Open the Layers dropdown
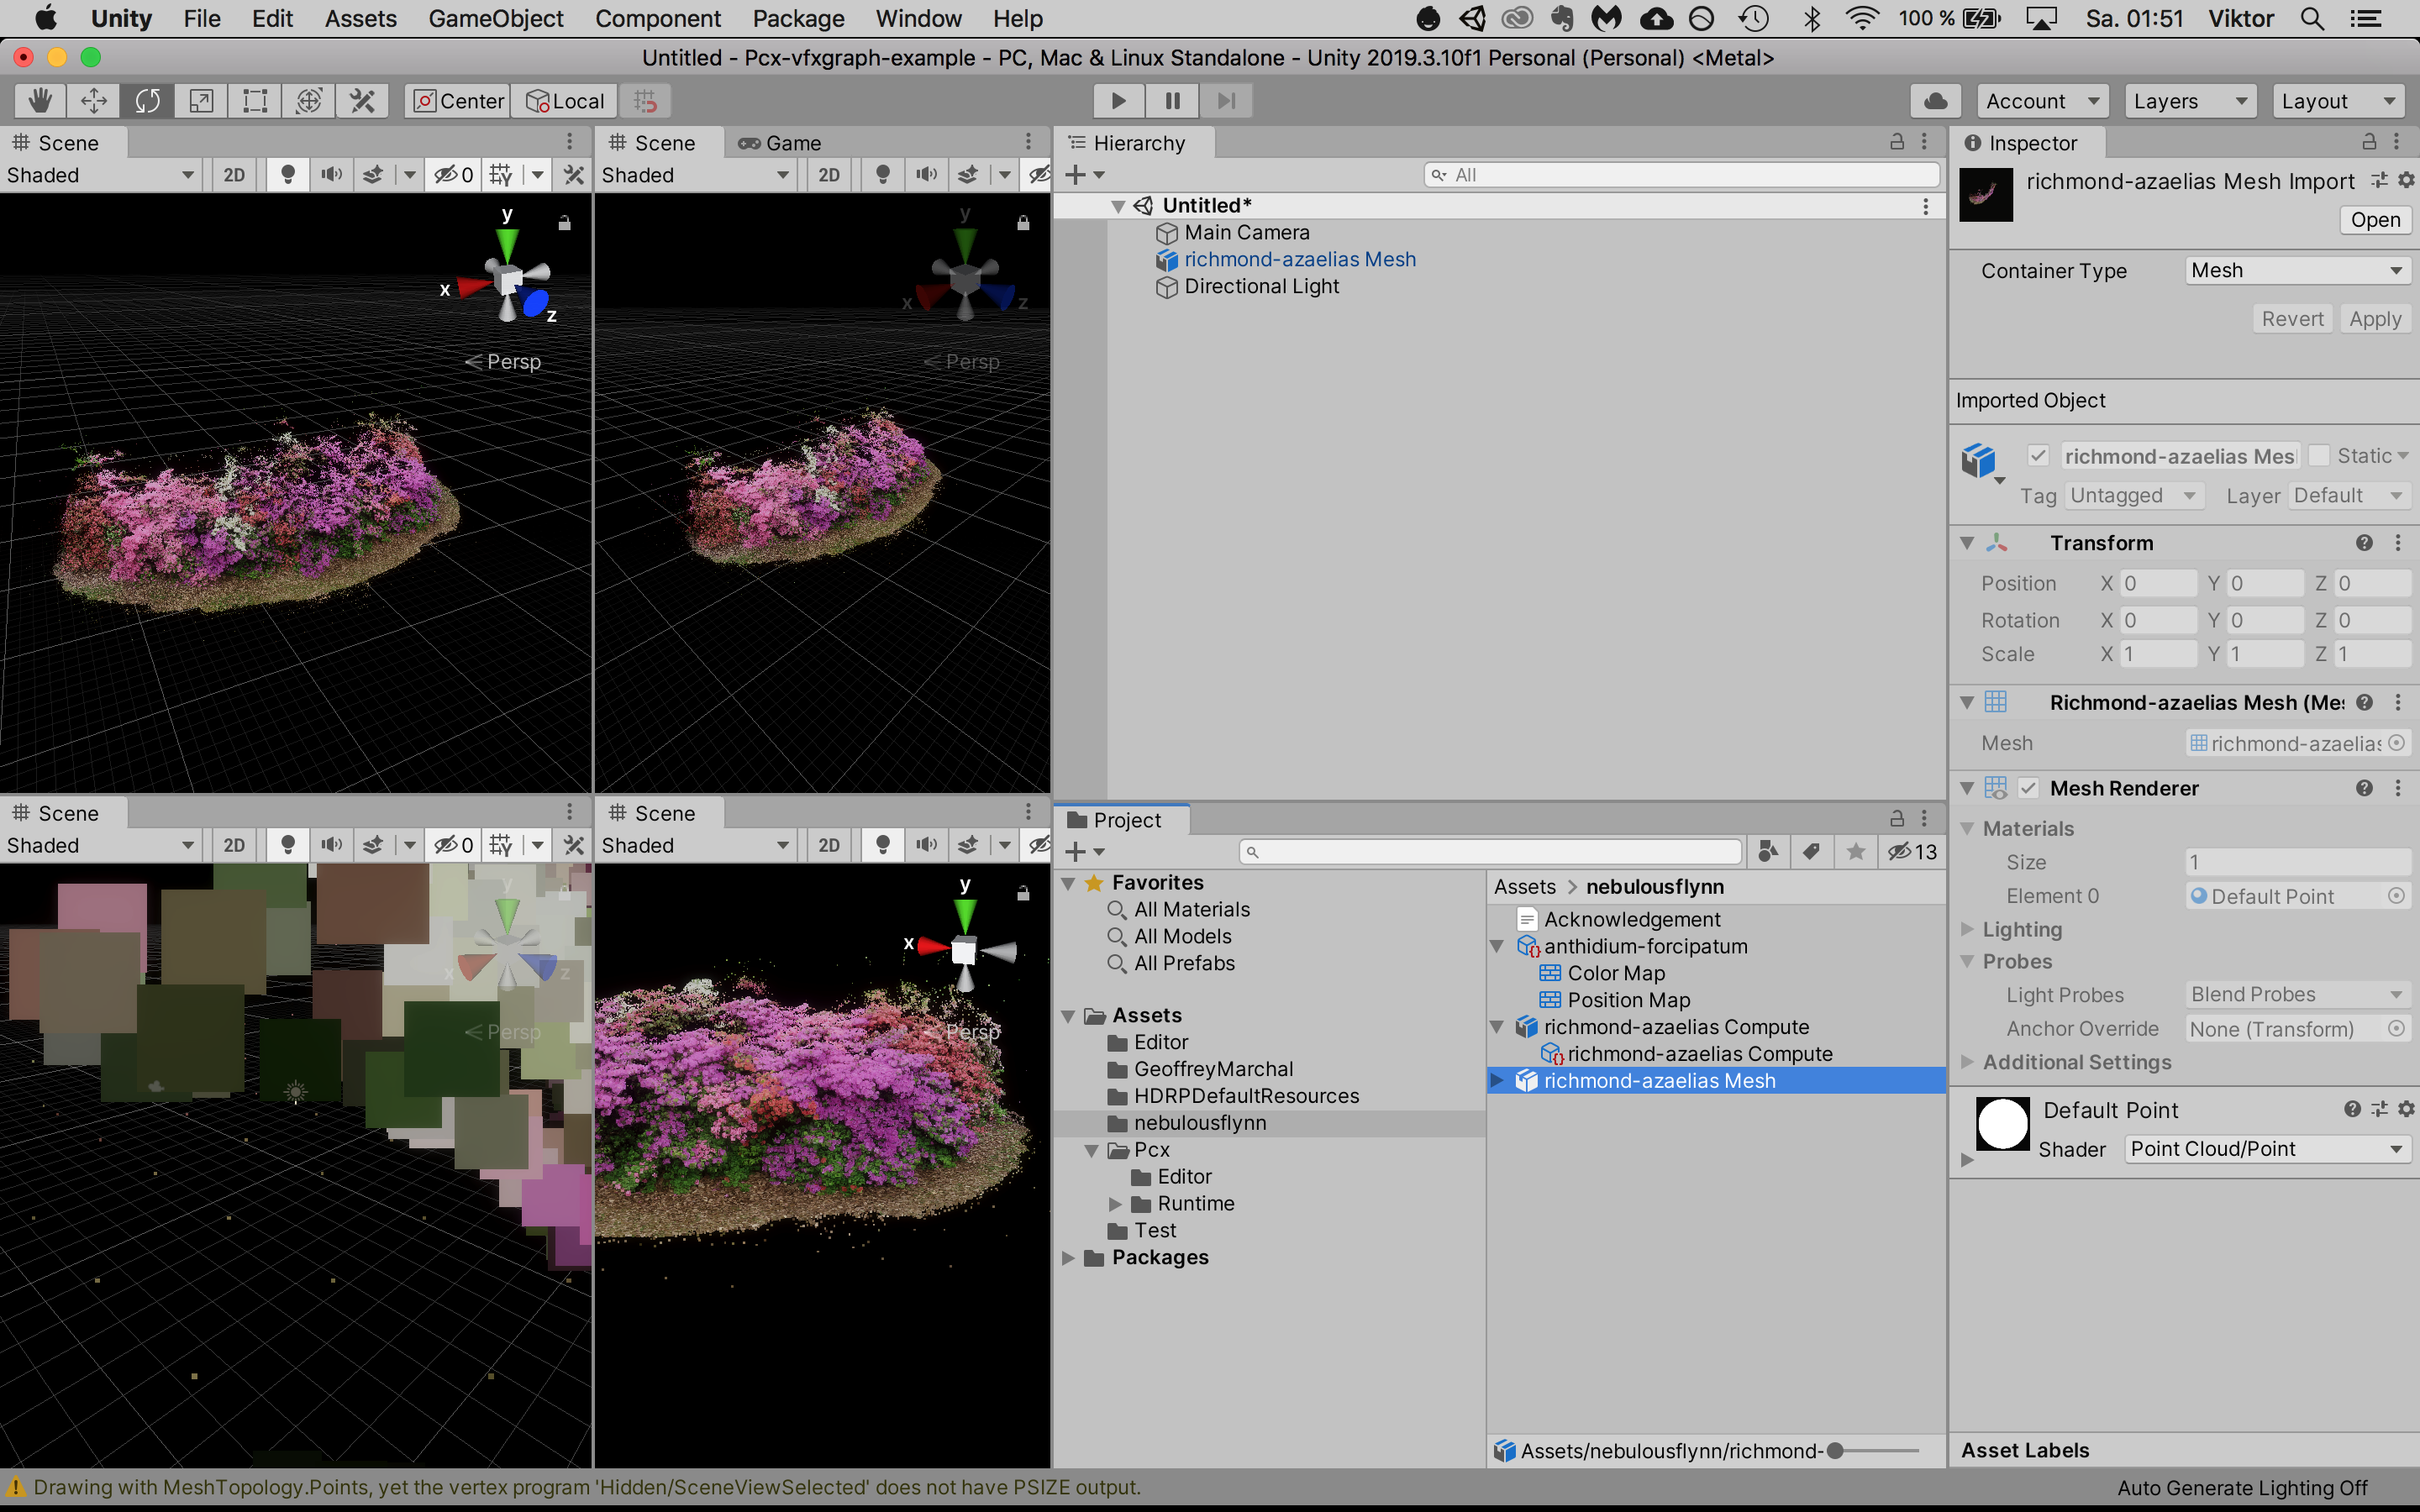The height and width of the screenshot is (1512, 2420). click(x=2189, y=100)
